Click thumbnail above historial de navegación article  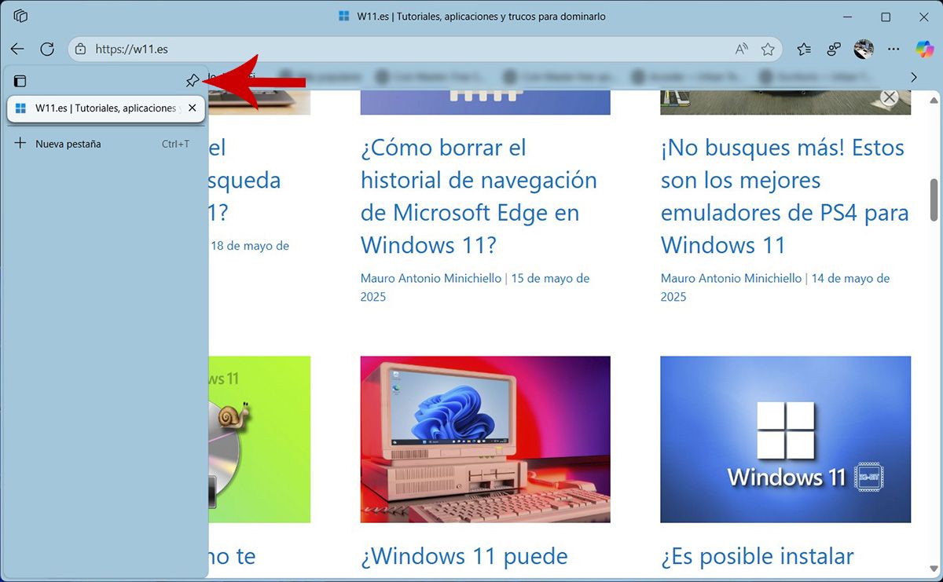[x=485, y=102]
